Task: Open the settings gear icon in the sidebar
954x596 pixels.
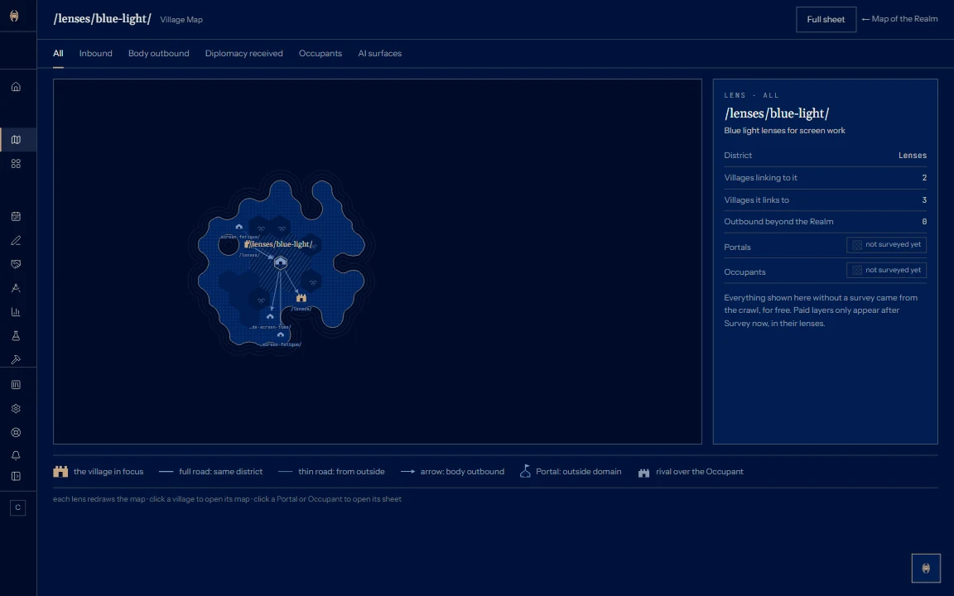Action: coord(16,409)
